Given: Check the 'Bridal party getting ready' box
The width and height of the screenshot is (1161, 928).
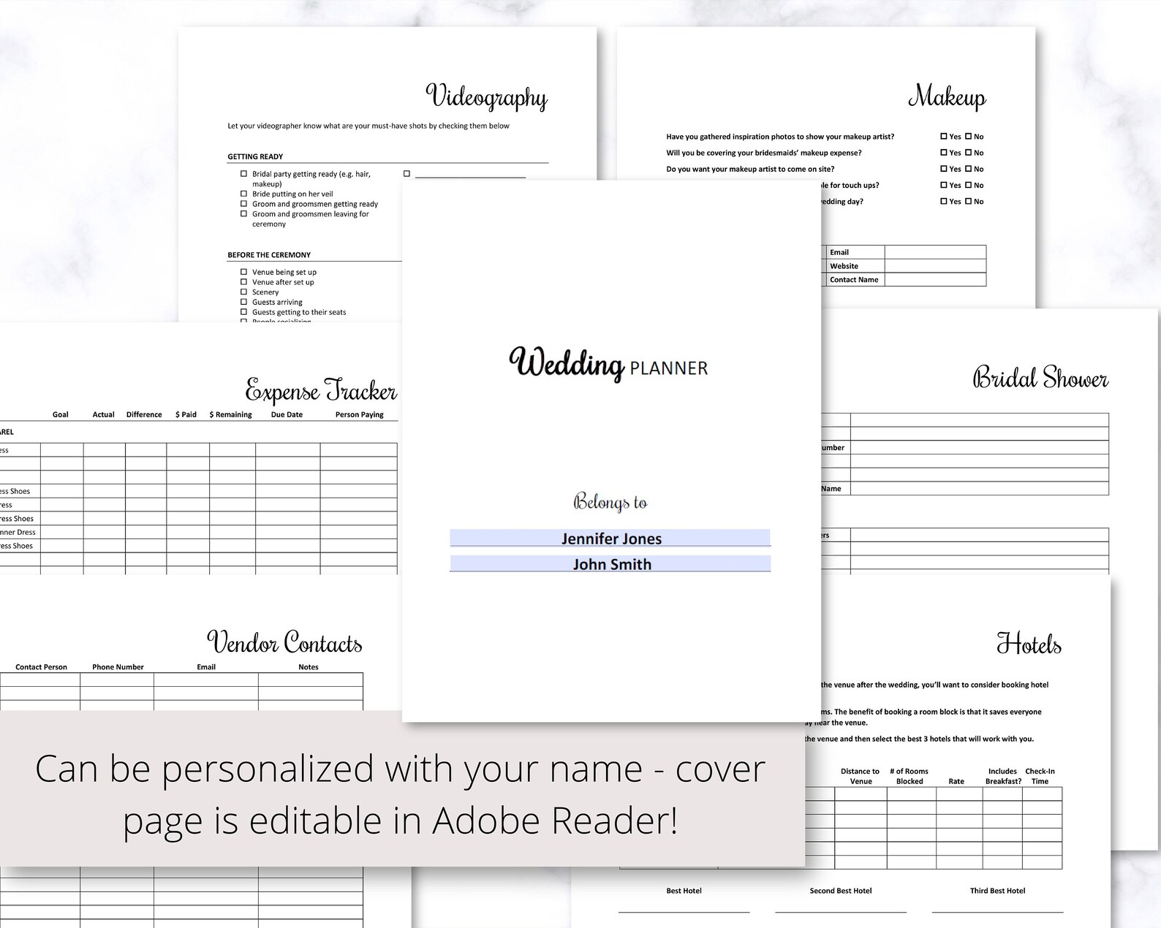Looking at the screenshot, I should click(x=243, y=174).
